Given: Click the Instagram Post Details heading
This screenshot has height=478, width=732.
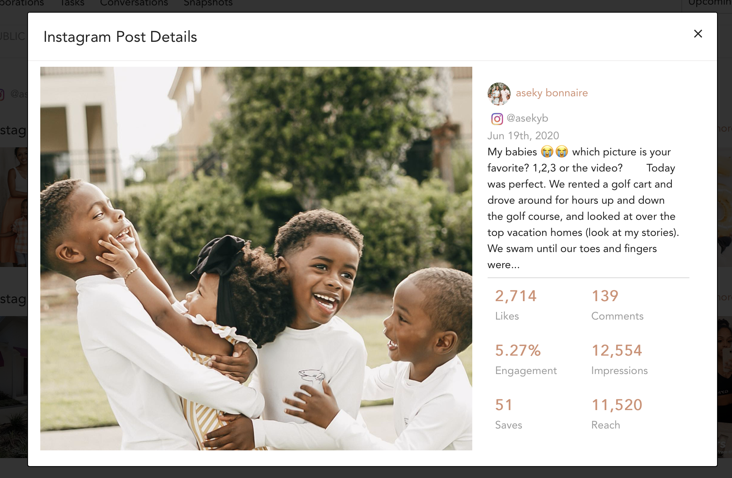Looking at the screenshot, I should 120,37.
